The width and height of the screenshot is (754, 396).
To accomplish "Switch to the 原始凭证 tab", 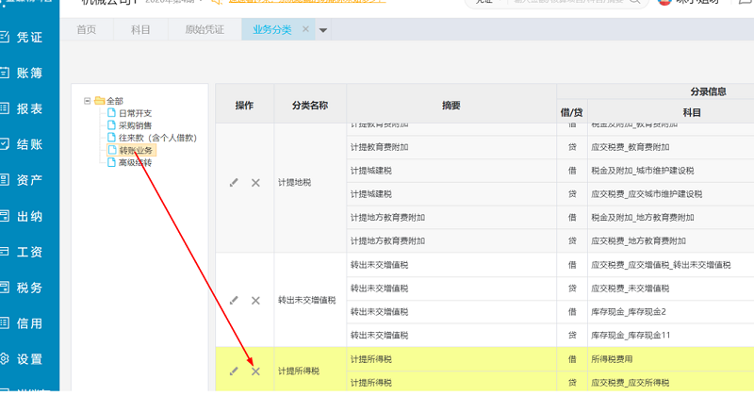I will 205,30.
